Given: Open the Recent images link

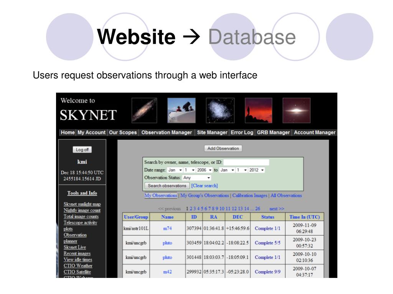Looking at the screenshot, I should pyautogui.click(x=77, y=253).
